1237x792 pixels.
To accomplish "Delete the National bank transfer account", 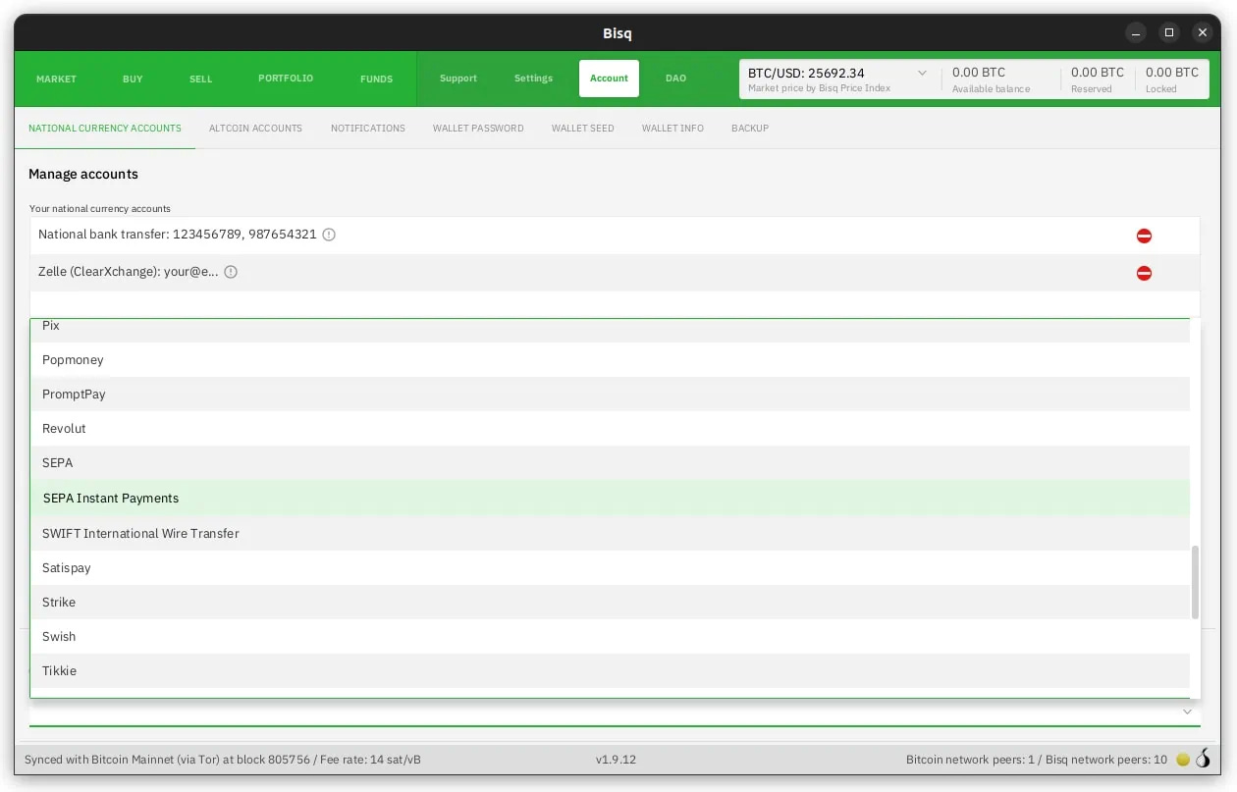I will click(1144, 236).
